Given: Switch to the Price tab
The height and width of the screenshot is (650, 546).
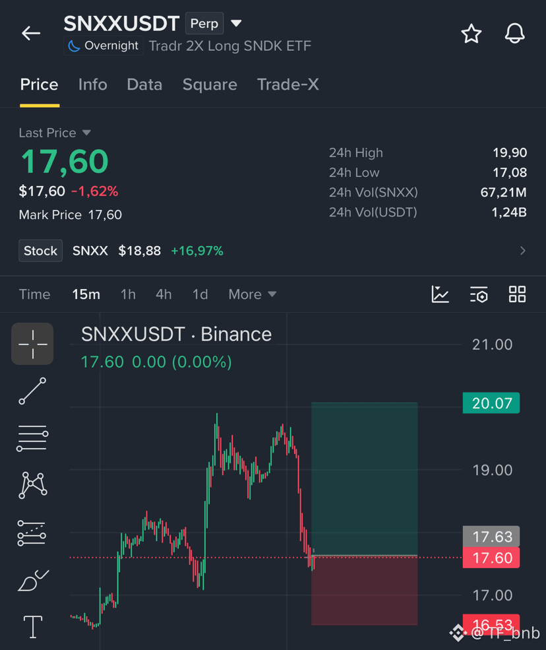Looking at the screenshot, I should pos(40,84).
